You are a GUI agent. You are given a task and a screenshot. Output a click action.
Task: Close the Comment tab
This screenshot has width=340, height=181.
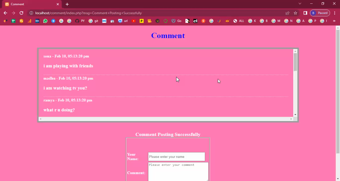tap(58, 4)
